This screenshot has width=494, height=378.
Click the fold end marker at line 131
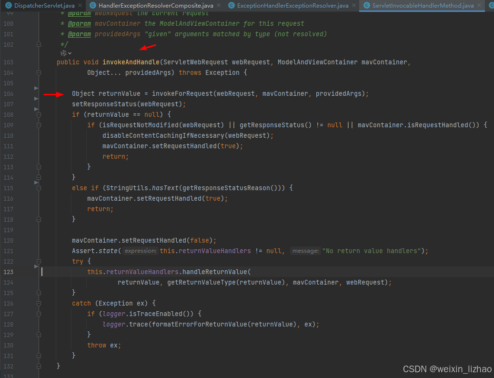click(x=39, y=356)
